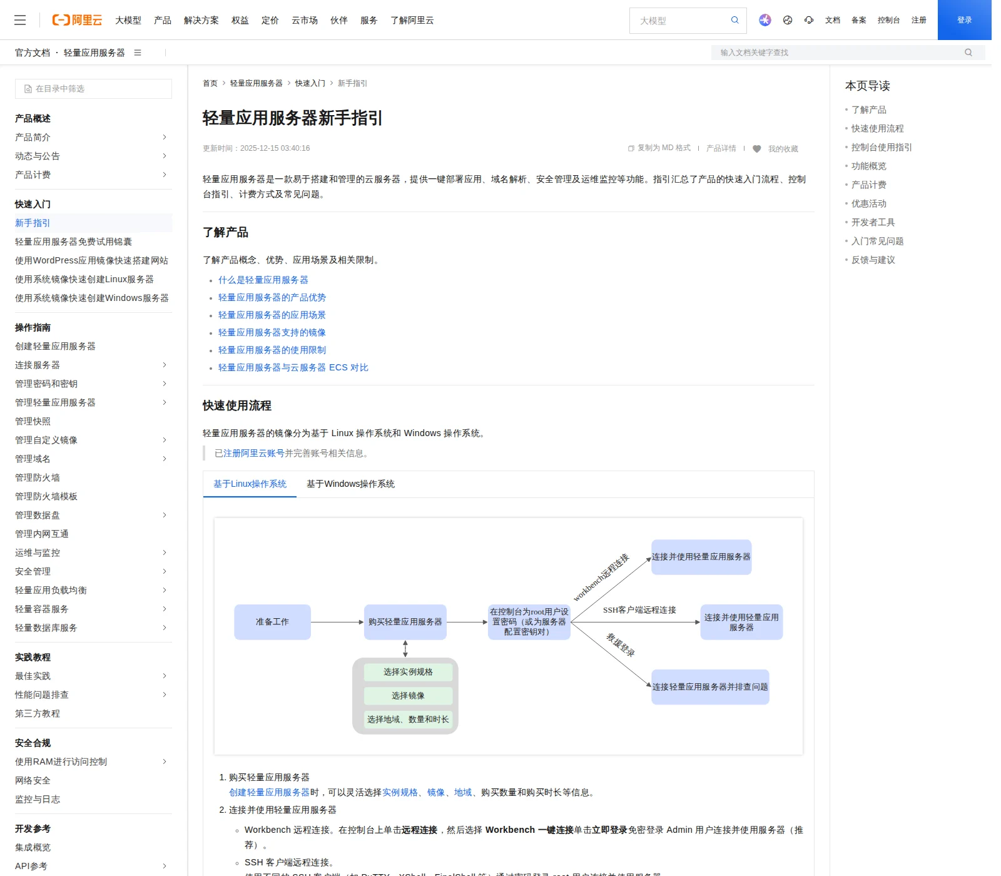Image resolution: width=1001 pixels, height=876 pixels.
Task: Open 集成概览 under 开发参考
Action: 33,847
